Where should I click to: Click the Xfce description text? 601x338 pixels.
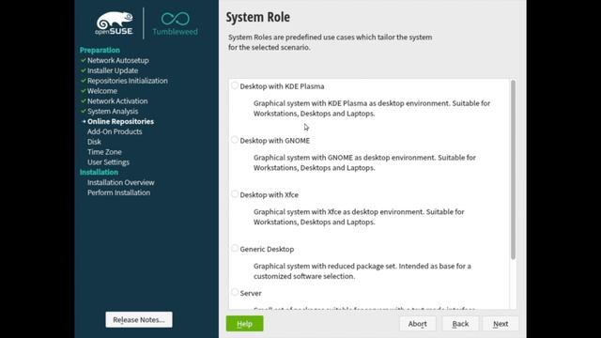pyautogui.click(x=359, y=217)
